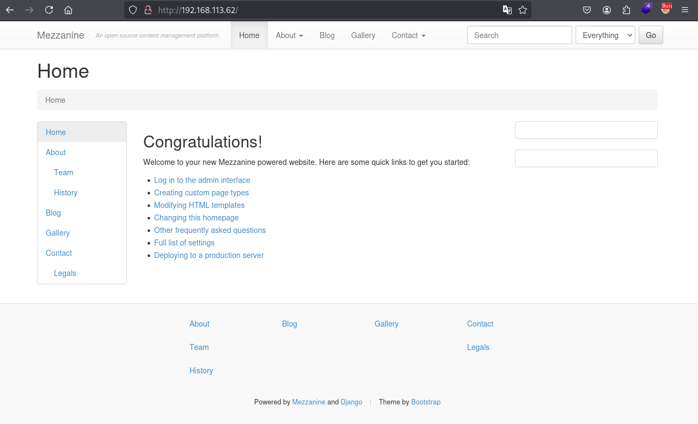Screen dimensions: 698x424
Task: Click the large Home page heading
Action: pos(63,71)
